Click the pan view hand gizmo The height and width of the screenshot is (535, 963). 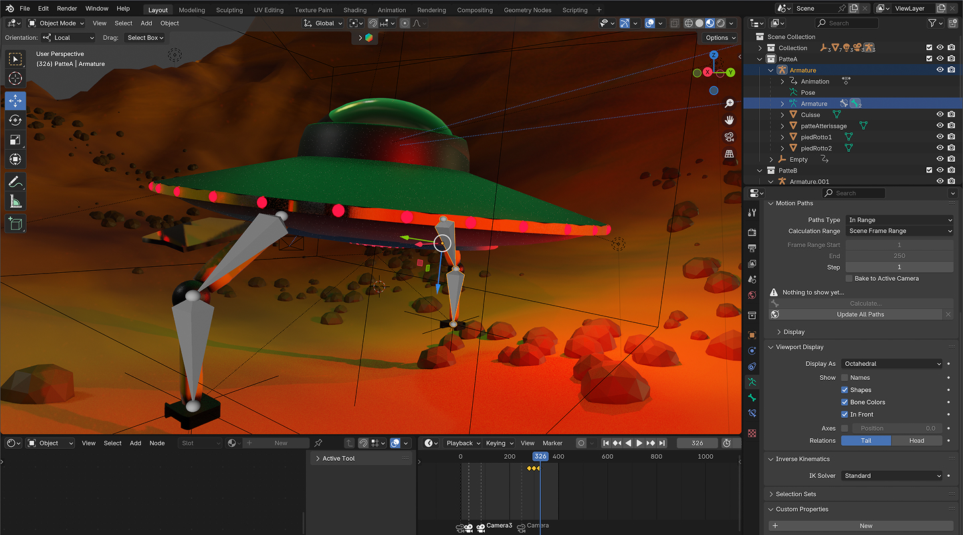coord(730,120)
